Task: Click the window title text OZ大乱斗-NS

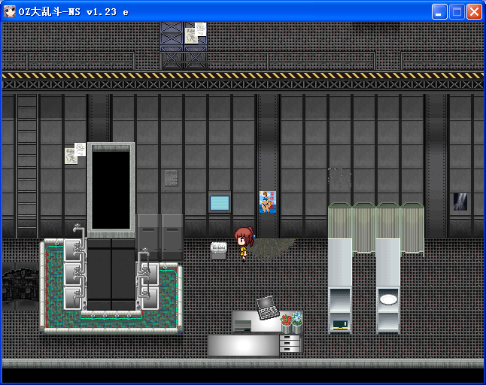Action: click(50, 12)
